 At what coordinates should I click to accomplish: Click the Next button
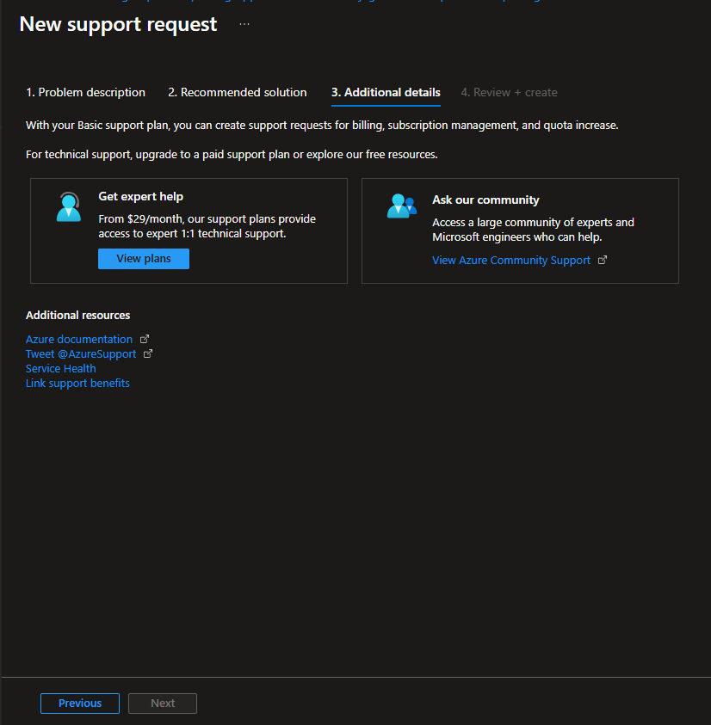pos(163,703)
